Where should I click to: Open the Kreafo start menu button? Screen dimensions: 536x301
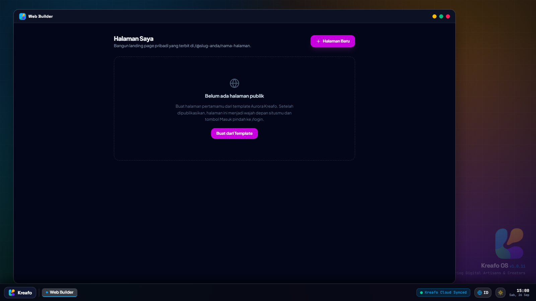(20, 293)
